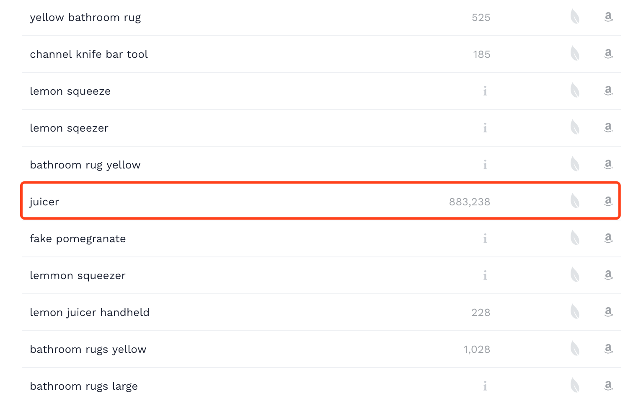Open Amazon icon for lemmon squeezer

coord(608,275)
